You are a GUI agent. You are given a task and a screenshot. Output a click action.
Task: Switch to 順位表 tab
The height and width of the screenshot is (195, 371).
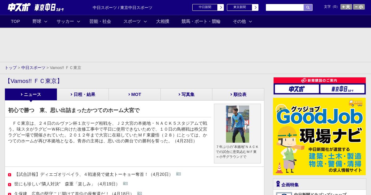(x=238, y=94)
